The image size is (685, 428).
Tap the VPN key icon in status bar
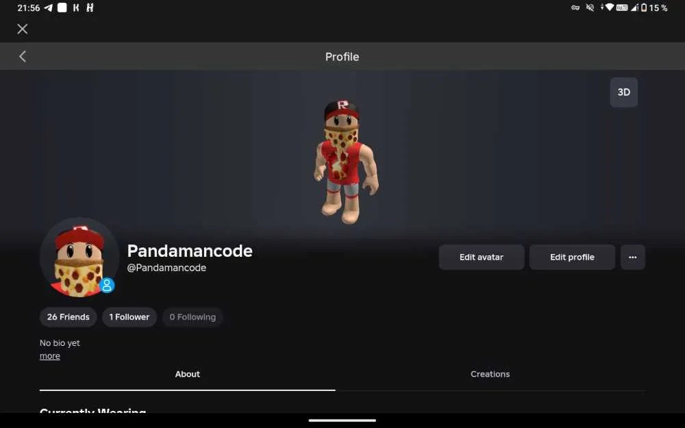[575, 8]
